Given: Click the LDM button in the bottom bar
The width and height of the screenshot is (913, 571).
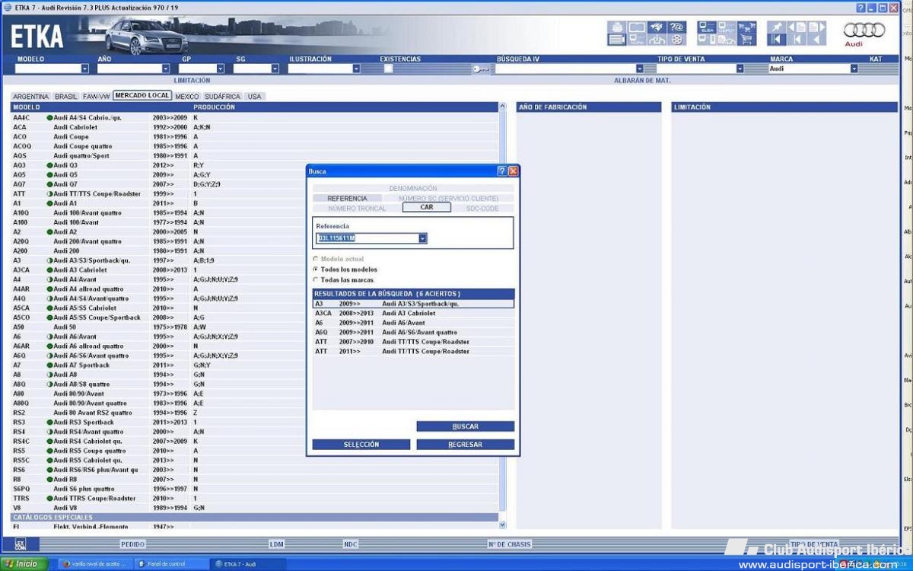Looking at the screenshot, I should coord(276,544).
